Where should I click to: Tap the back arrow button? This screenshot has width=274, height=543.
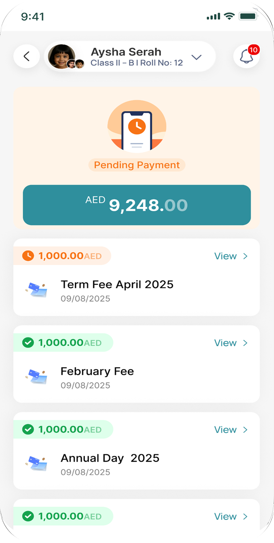pos(27,56)
